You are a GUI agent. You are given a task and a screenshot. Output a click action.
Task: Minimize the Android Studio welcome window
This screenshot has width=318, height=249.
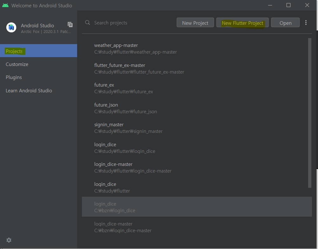click(270, 5)
